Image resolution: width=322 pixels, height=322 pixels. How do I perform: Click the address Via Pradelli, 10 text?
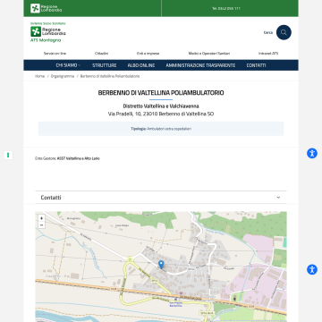click(161, 114)
